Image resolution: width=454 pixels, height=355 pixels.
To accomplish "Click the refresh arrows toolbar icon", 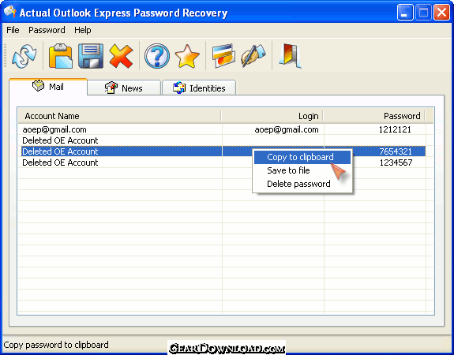I will tap(24, 56).
